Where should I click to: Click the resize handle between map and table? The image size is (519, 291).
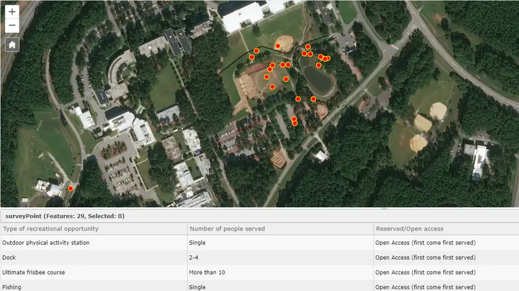[259, 209]
